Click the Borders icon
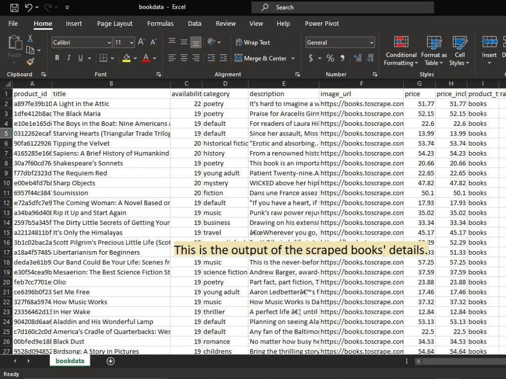The height and width of the screenshot is (379, 506). (x=103, y=58)
